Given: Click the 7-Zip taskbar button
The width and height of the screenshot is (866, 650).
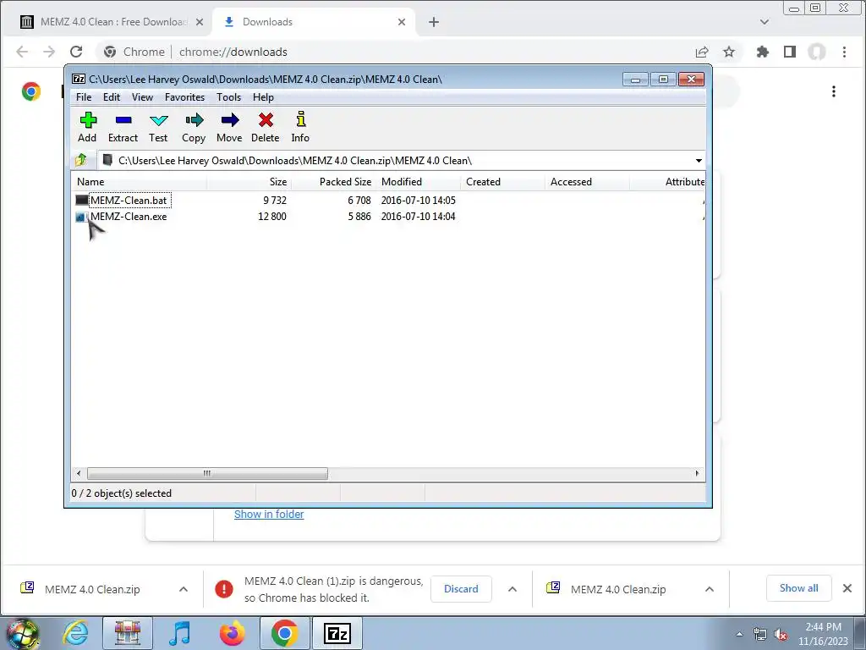Looking at the screenshot, I should tap(337, 633).
